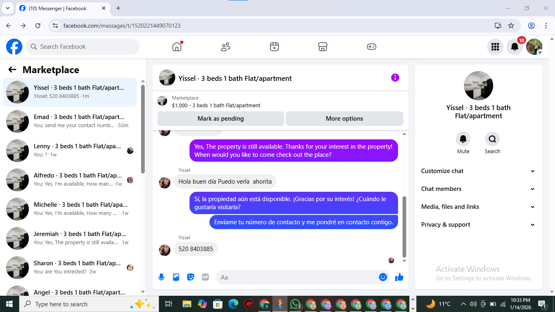Open Chrome profile icon in toolbar
This screenshot has width=555, height=312.
coord(531,26)
